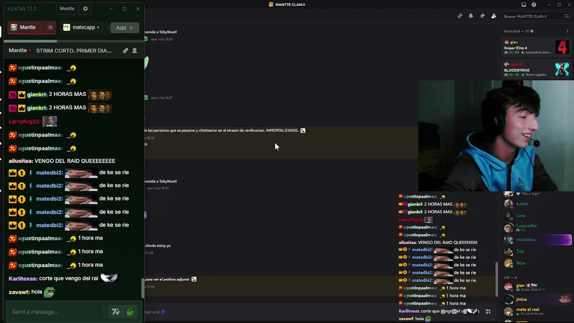The height and width of the screenshot is (323, 574).
Task: Click the stream title STRIM CORTO text
Action: pyautogui.click(x=74, y=51)
